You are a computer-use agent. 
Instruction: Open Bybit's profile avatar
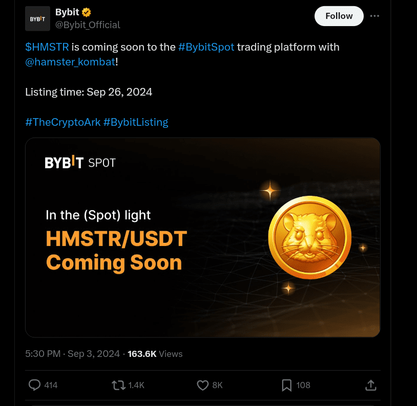[37, 18]
